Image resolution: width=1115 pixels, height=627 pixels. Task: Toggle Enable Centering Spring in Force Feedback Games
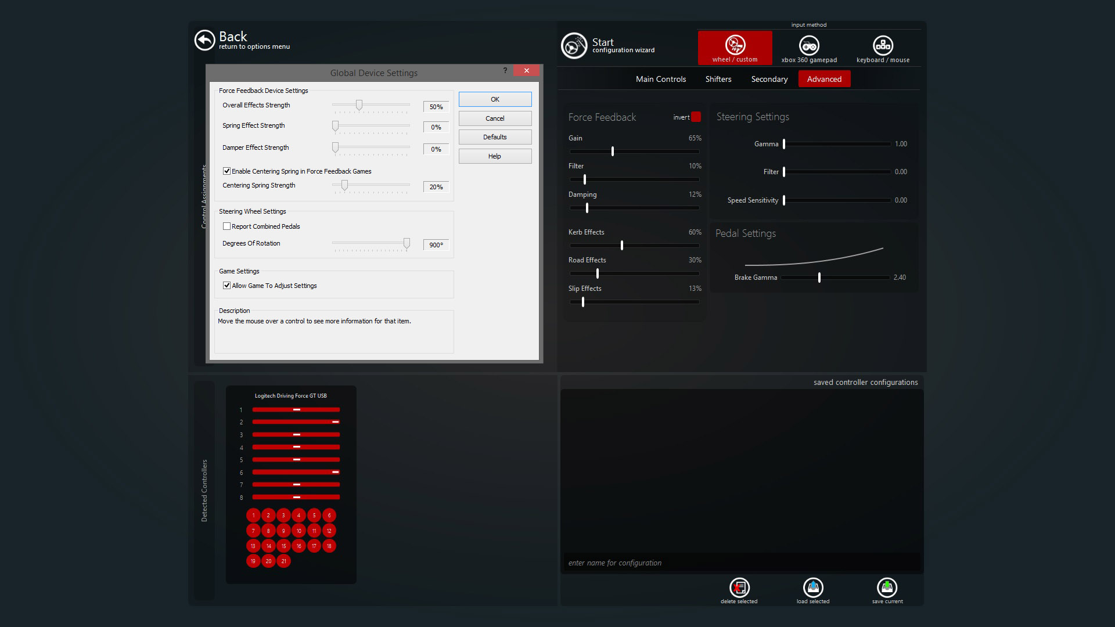click(227, 171)
